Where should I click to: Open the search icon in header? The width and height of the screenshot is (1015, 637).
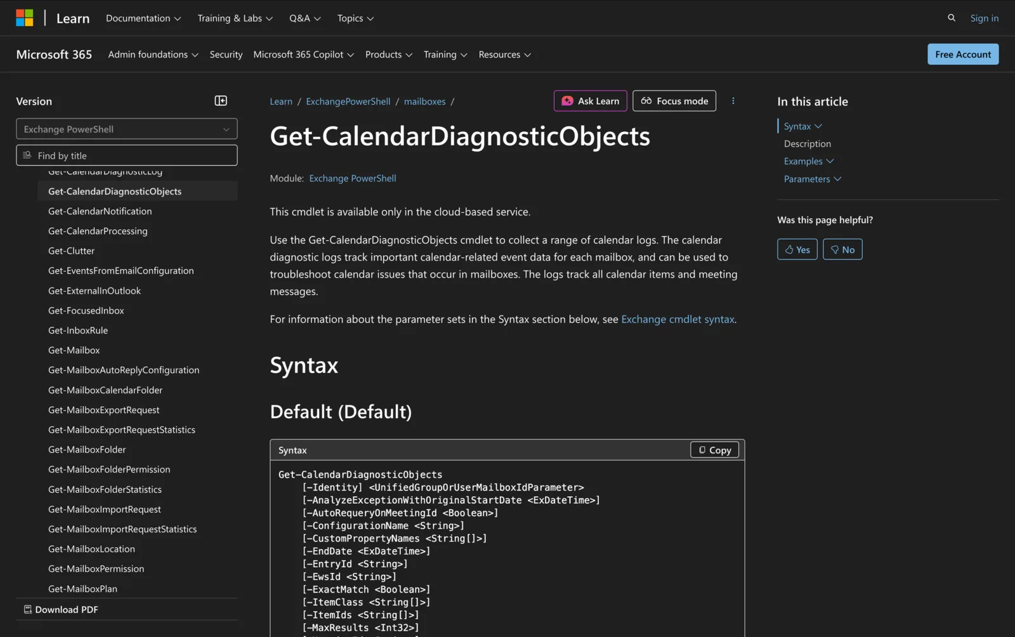[951, 18]
